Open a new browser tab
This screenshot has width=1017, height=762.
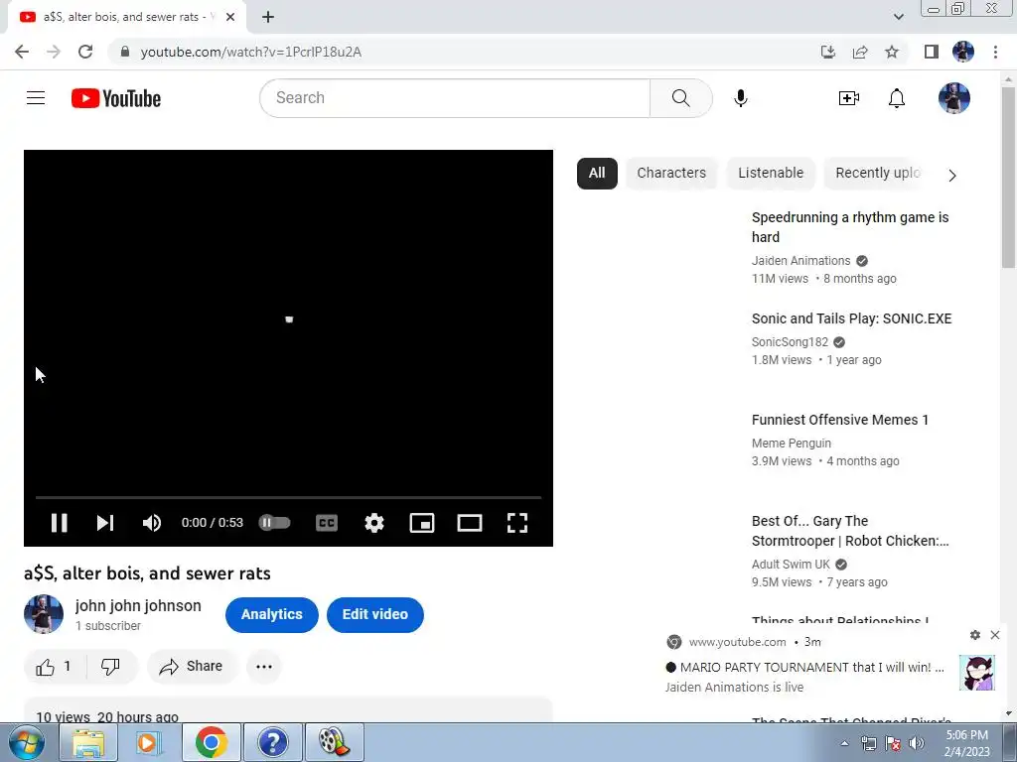268,17
